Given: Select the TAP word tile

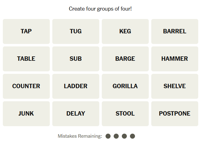Looking at the screenshot, I should click(x=26, y=31).
